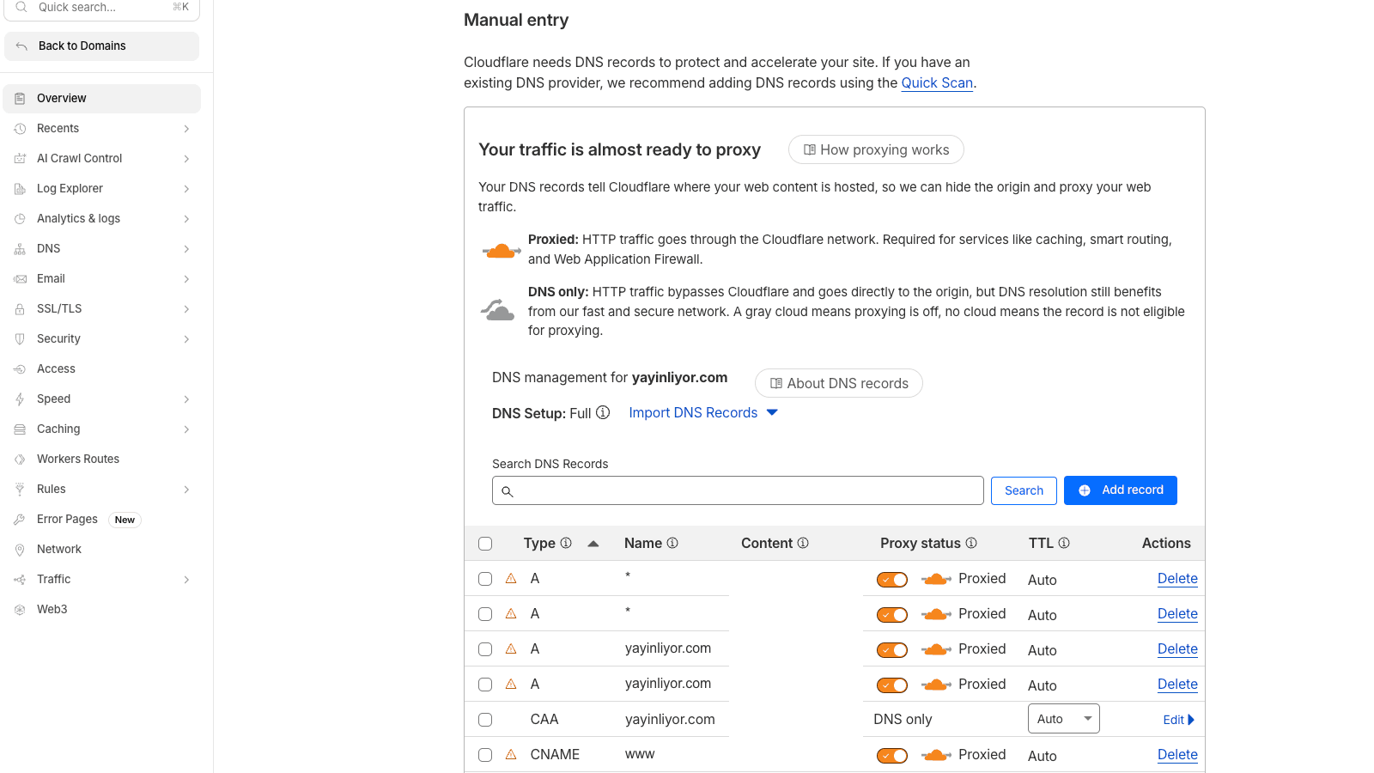
Task: Click the Add record button
Action: point(1120,490)
